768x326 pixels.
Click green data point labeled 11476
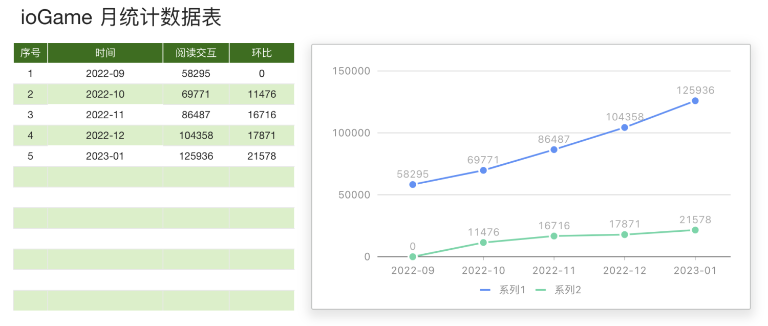click(483, 243)
